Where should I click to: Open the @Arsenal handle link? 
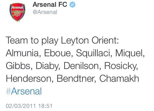point(45,12)
